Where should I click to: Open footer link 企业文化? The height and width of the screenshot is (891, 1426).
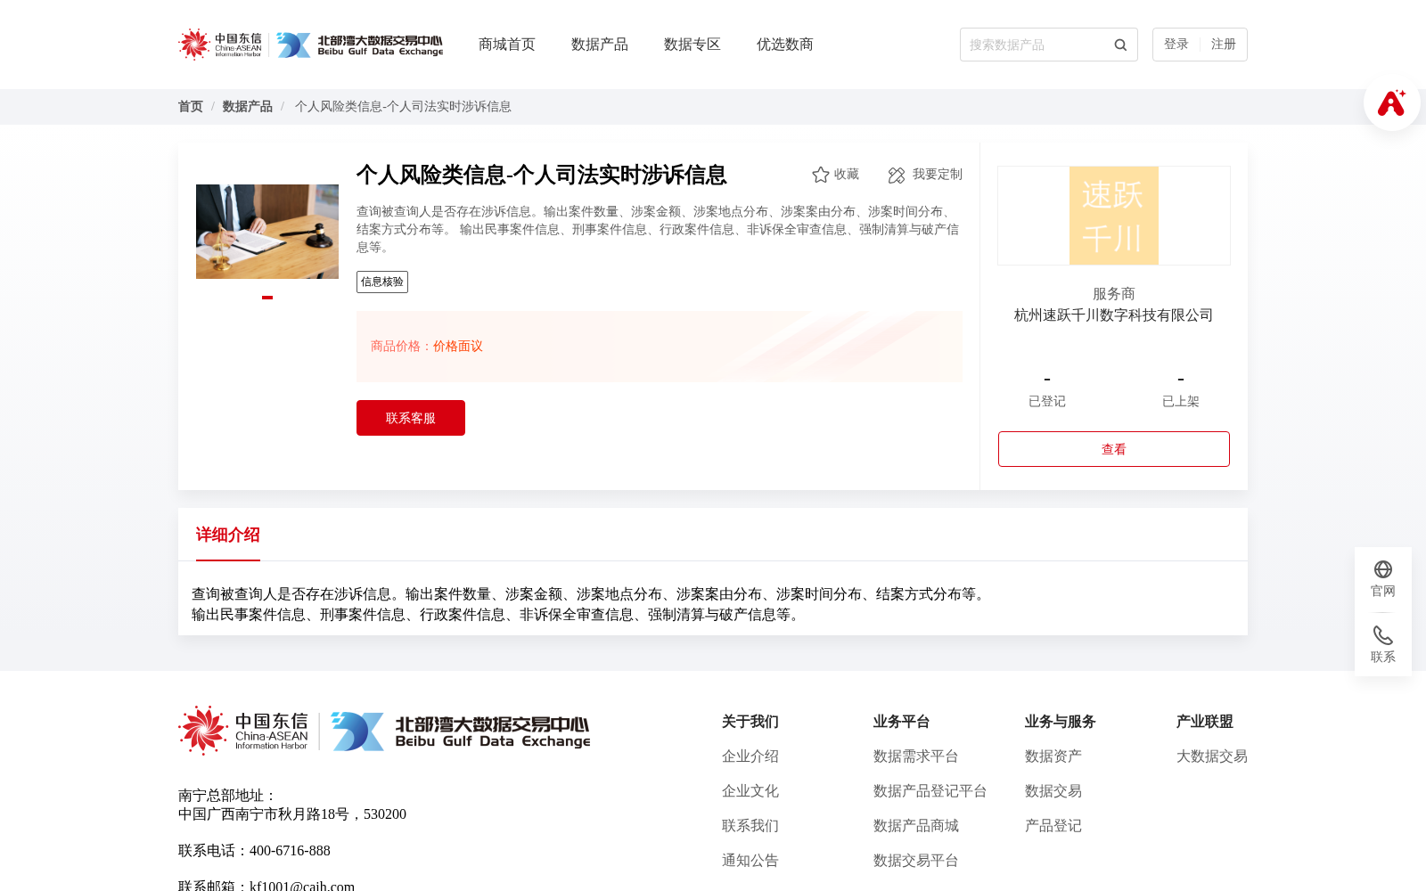click(x=750, y=791)
